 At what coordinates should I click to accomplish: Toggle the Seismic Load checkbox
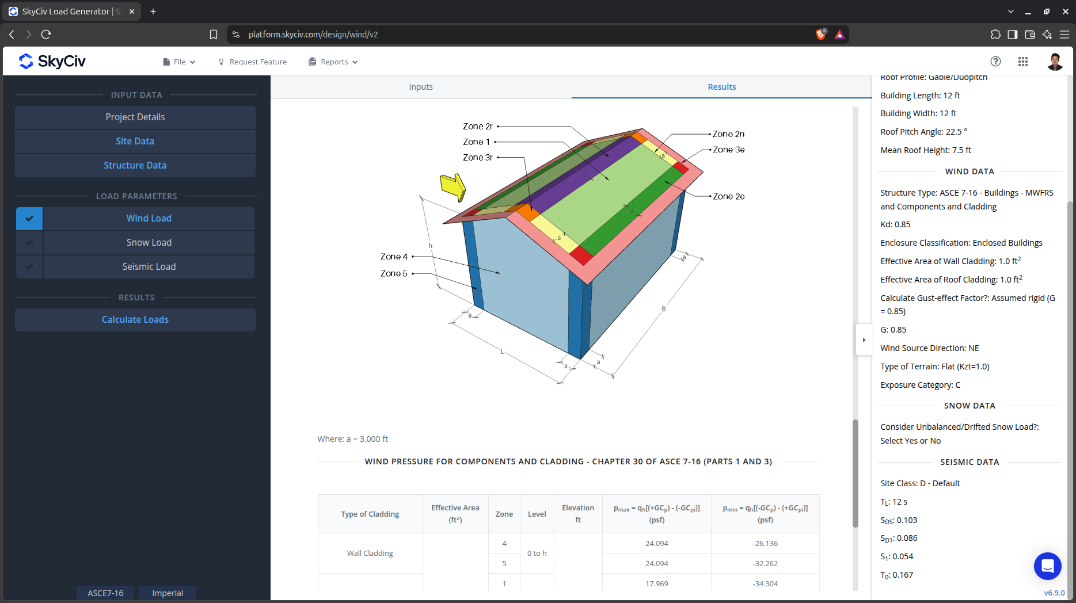tap(29, 267)
